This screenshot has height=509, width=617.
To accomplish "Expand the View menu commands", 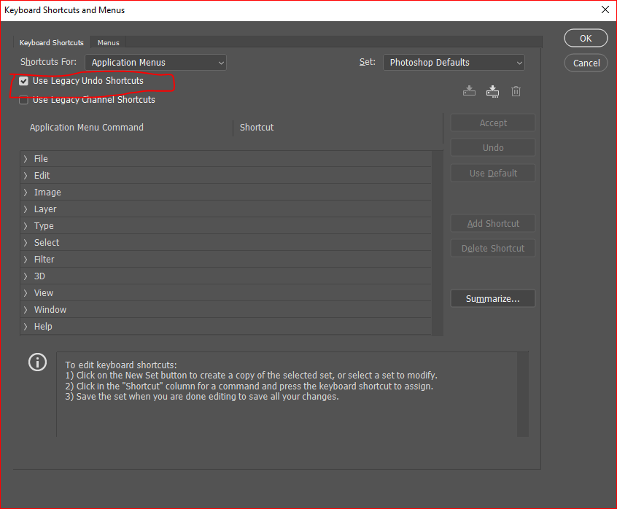I will (x=26, y=293).
